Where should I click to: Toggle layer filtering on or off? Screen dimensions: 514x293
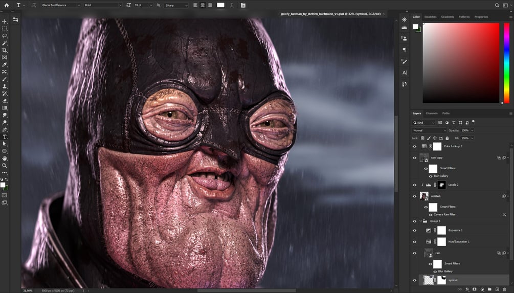(473, 122)
